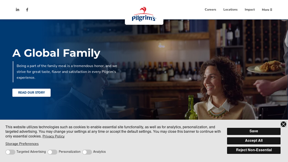The image size is (288, 162).
Task: Open the LinkedIn social icon
Action: 17,10
